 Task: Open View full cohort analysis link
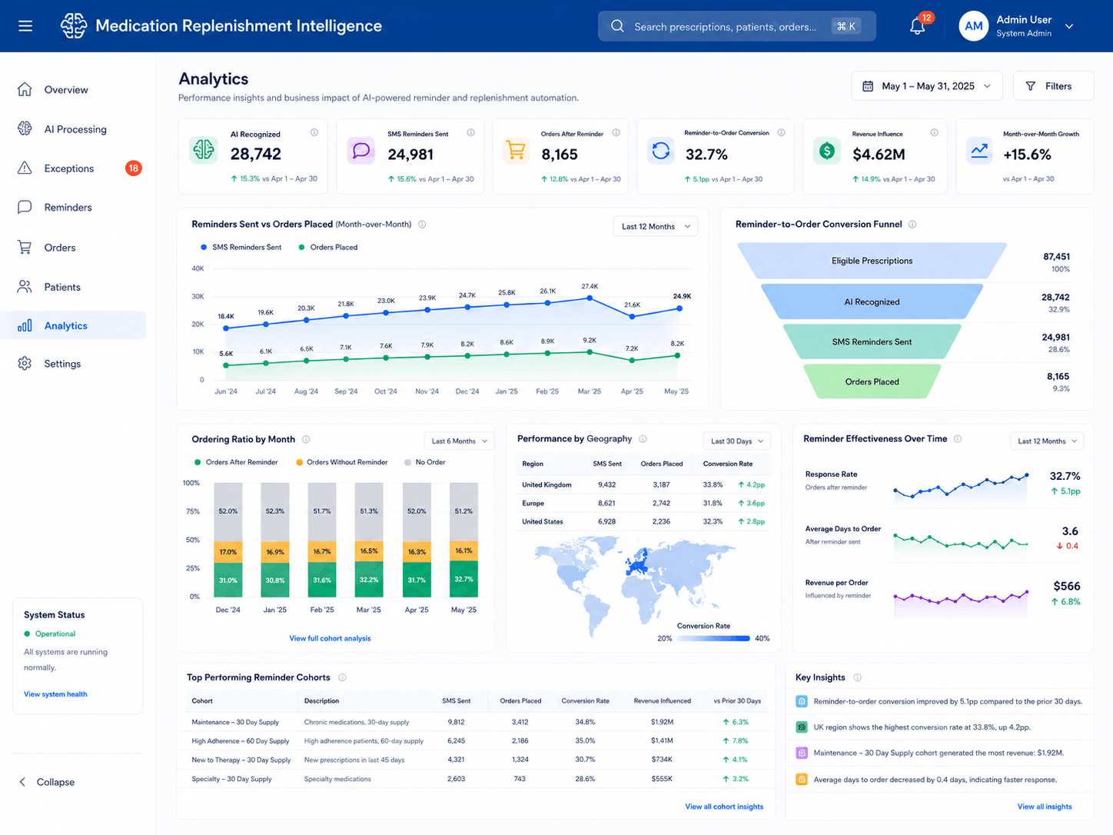tap(330, 638)
